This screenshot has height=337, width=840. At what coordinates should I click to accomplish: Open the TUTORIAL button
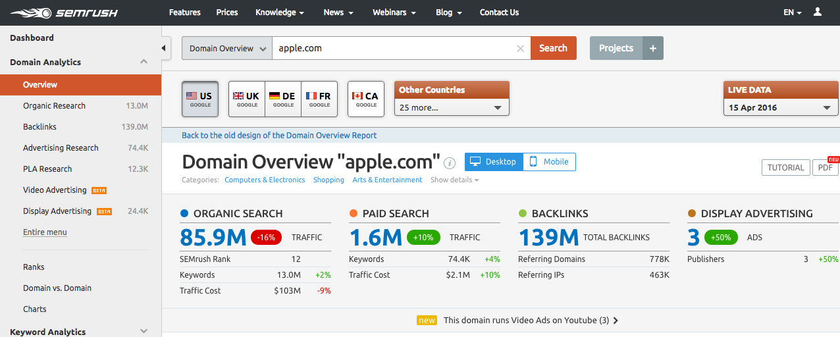pos(786,168)
